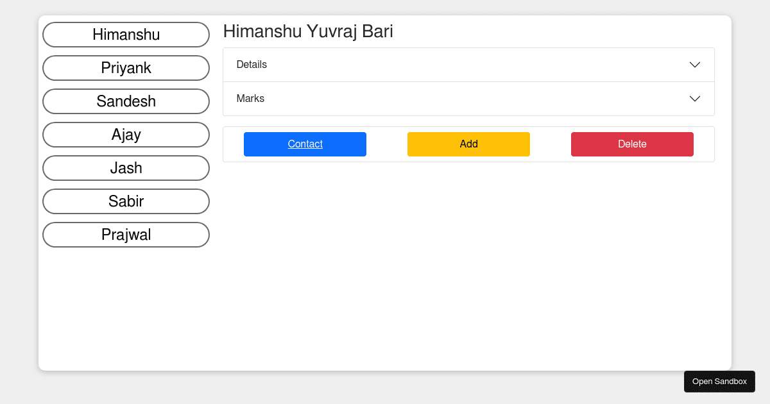
Task: Click the red Delete button
Action: [x=632, y=144]
